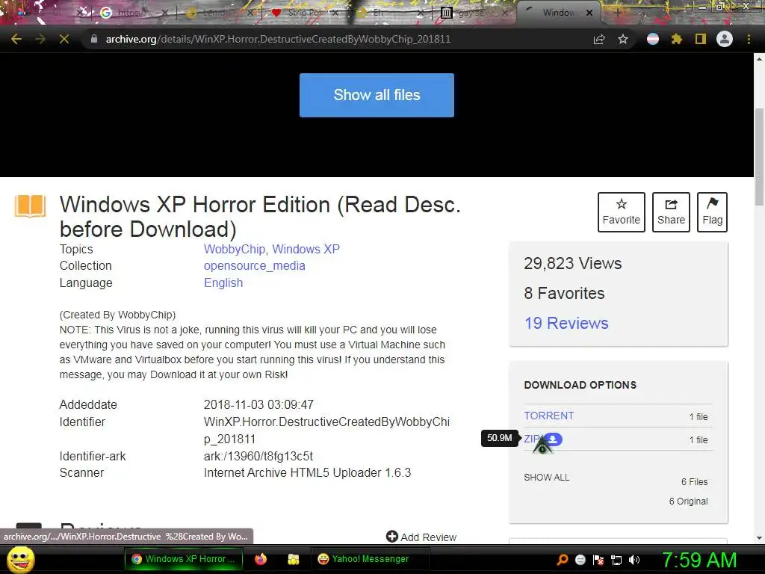Open the Yahoo! Messenger taskbar button

[370, 559]
